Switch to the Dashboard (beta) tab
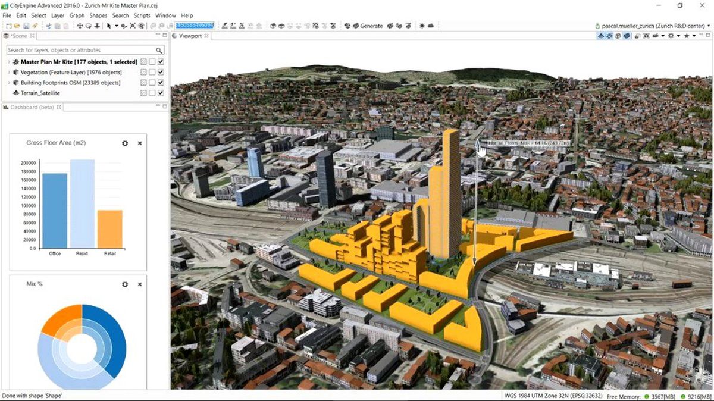Viewport: 714px width, 401px height. point(30,107)
